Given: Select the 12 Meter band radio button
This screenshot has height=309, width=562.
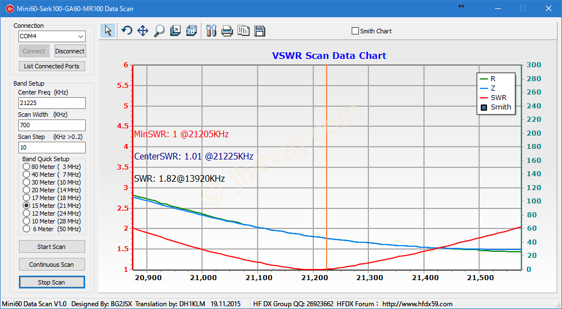Looking at the screenshot, I should tap(26, 213).
